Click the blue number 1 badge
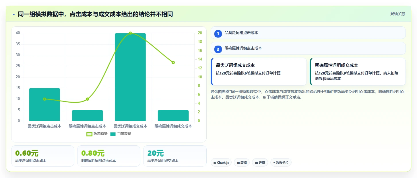The height and width of the screenshot is (178, 417). coord(218,34)
